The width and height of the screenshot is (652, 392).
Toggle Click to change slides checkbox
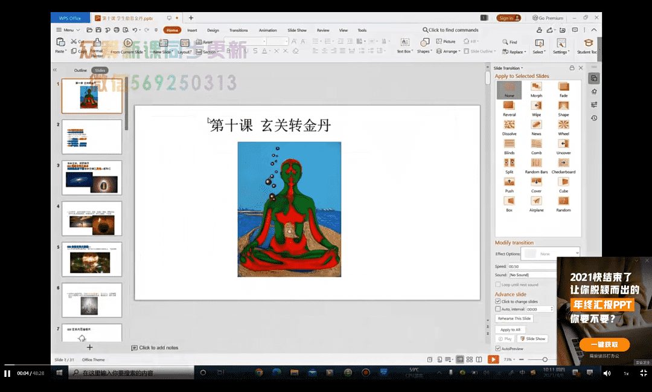click(497, 301)
